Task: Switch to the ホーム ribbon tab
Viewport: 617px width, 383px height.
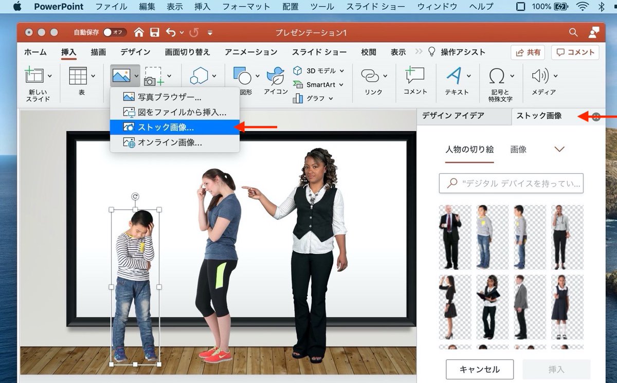Action: click(35, 52)
